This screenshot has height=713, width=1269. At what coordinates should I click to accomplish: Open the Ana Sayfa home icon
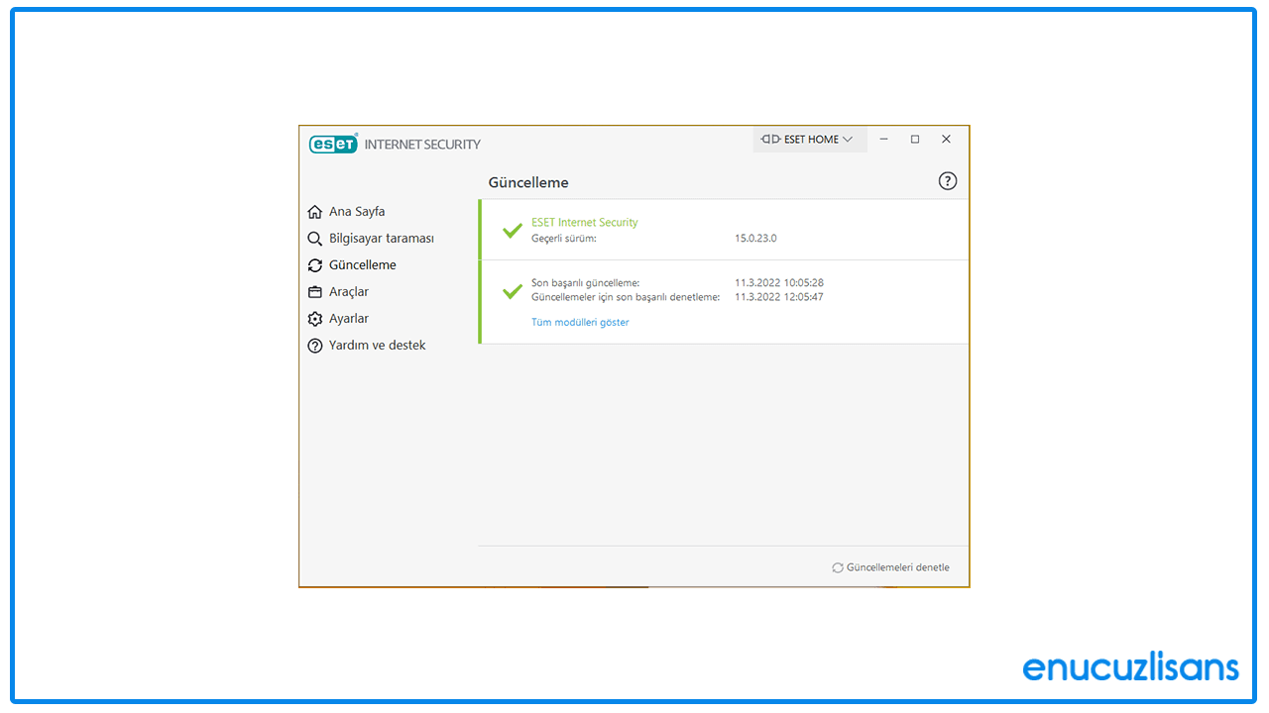[314, 211]
